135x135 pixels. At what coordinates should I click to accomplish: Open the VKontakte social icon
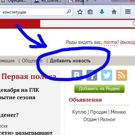77,75
